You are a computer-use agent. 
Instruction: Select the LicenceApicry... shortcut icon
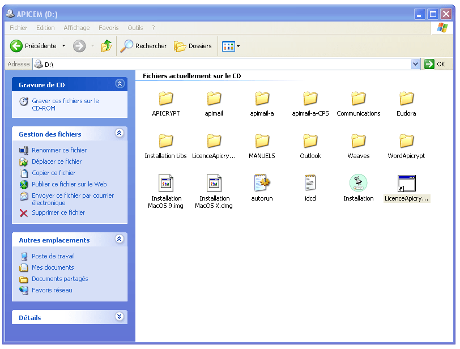[x=406, y=184]
